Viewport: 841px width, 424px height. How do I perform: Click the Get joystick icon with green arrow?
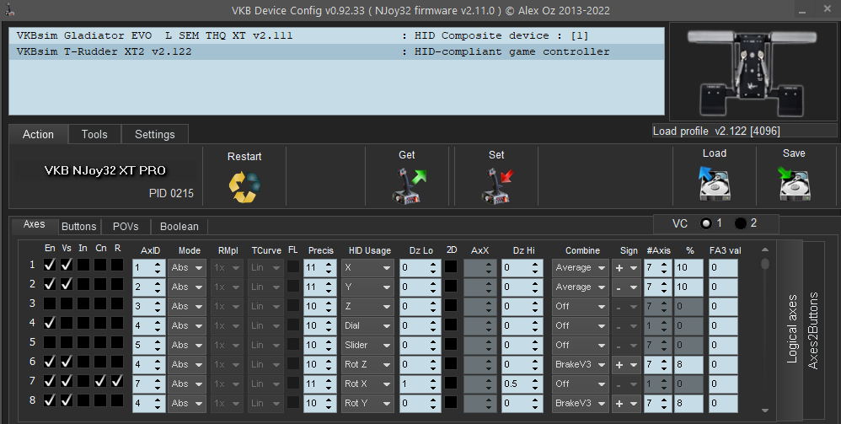(x=408, y=185)
